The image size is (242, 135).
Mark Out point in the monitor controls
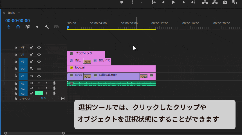[141, 2]
